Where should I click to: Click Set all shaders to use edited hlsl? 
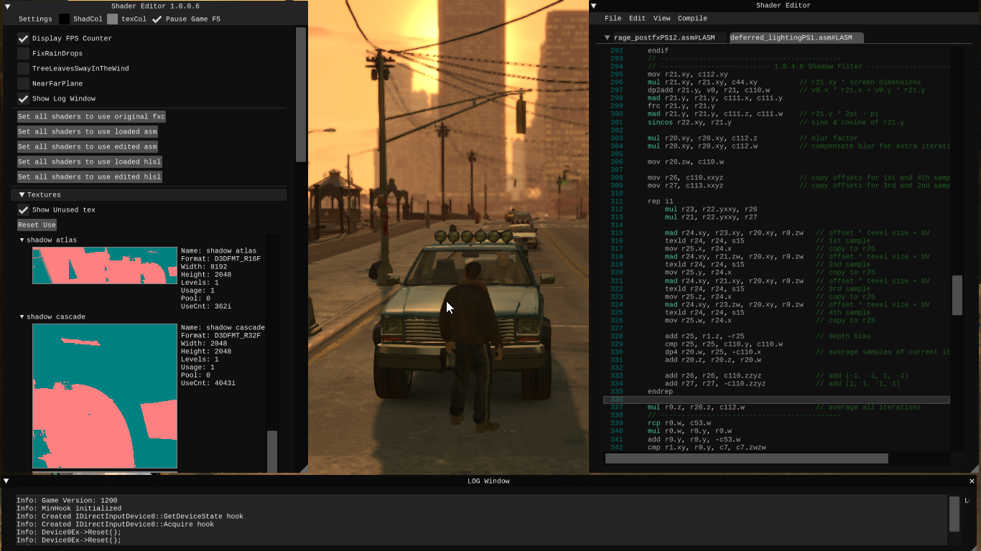coord(89,176)
